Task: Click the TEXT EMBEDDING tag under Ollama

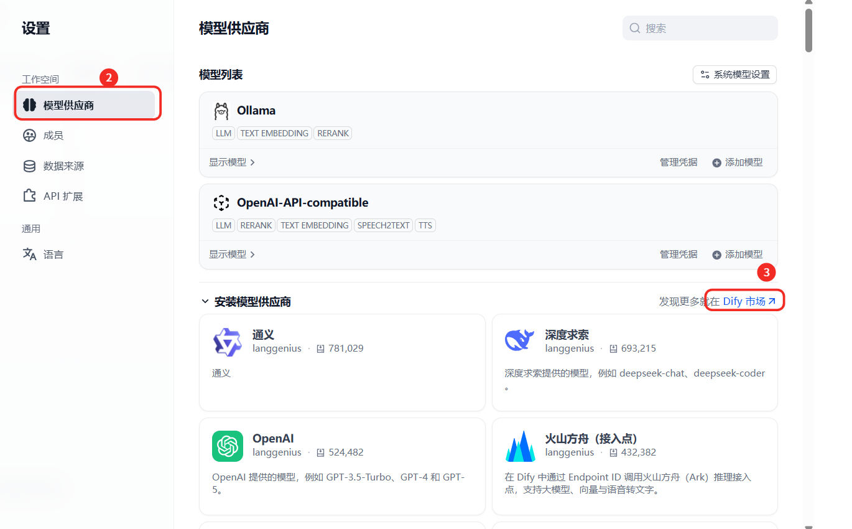Action: [274, 133]
